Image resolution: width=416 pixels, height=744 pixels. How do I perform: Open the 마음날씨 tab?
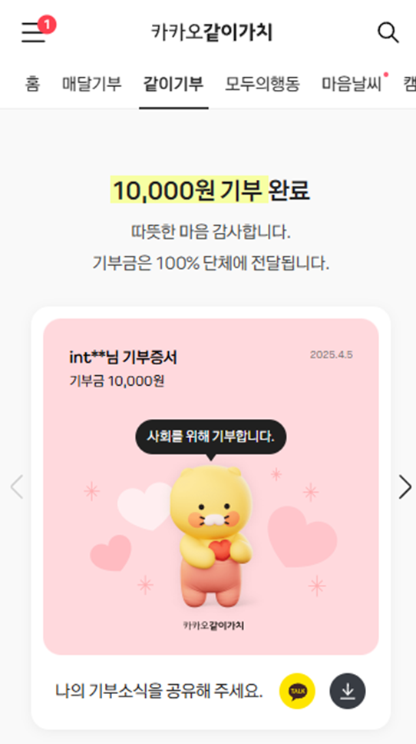[x=352, y=84]
